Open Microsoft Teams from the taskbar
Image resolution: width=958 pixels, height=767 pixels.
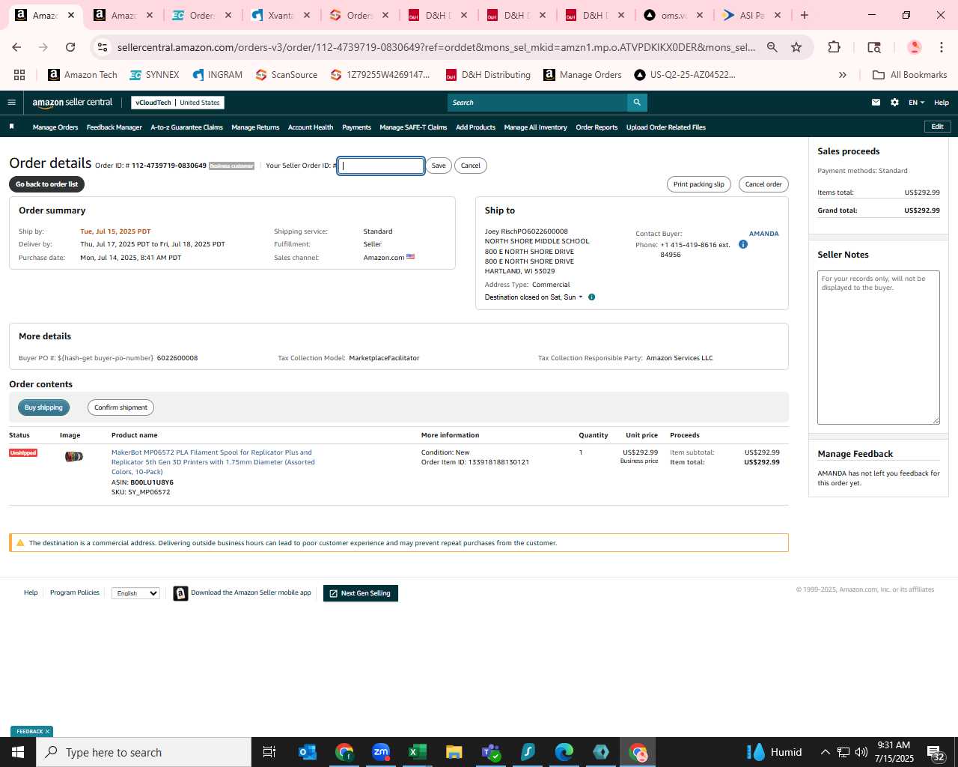click(491, 752)
